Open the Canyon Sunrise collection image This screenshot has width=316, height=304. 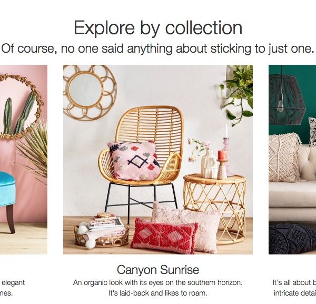point(158,160)
